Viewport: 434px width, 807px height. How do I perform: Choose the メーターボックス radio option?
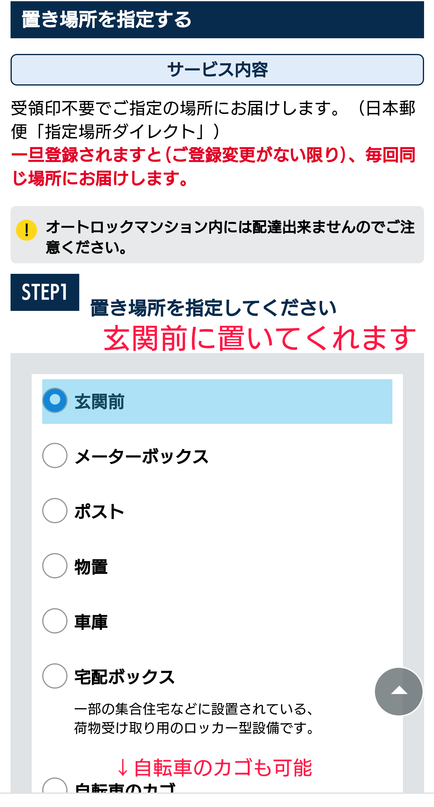click(x=55, y=455)
